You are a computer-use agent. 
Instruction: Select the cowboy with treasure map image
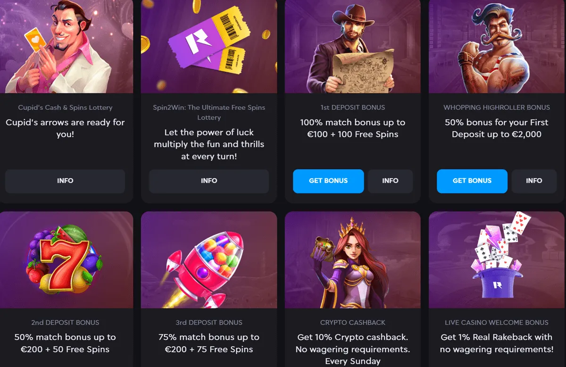point(353,47)
